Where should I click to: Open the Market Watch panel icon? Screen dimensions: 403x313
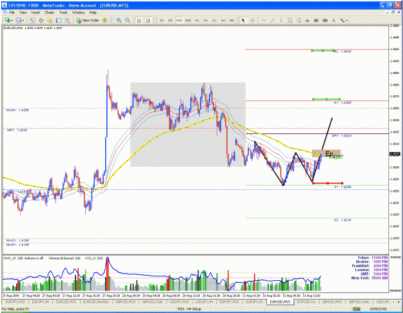(x=32, y=20)
